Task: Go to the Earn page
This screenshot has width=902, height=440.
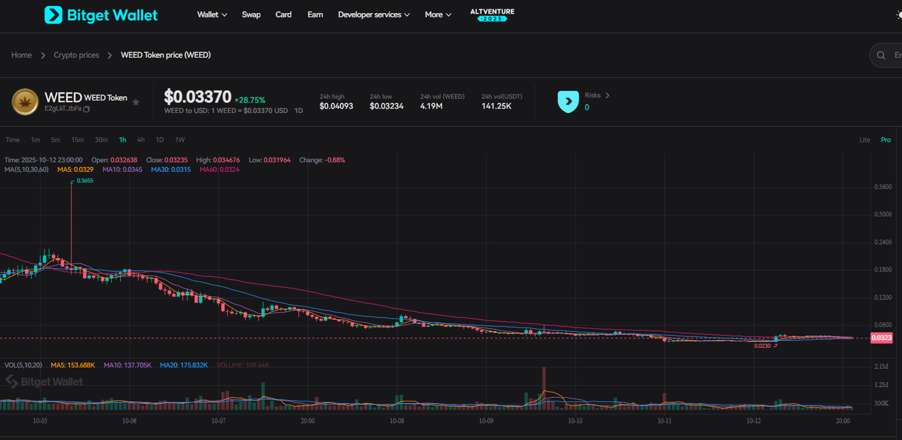Action: pos(315,15)
